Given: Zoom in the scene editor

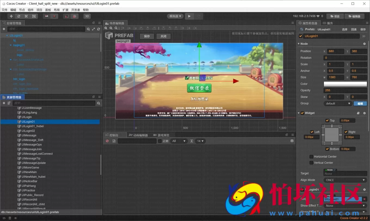Looking at the screenshot, I should point(106,28).
